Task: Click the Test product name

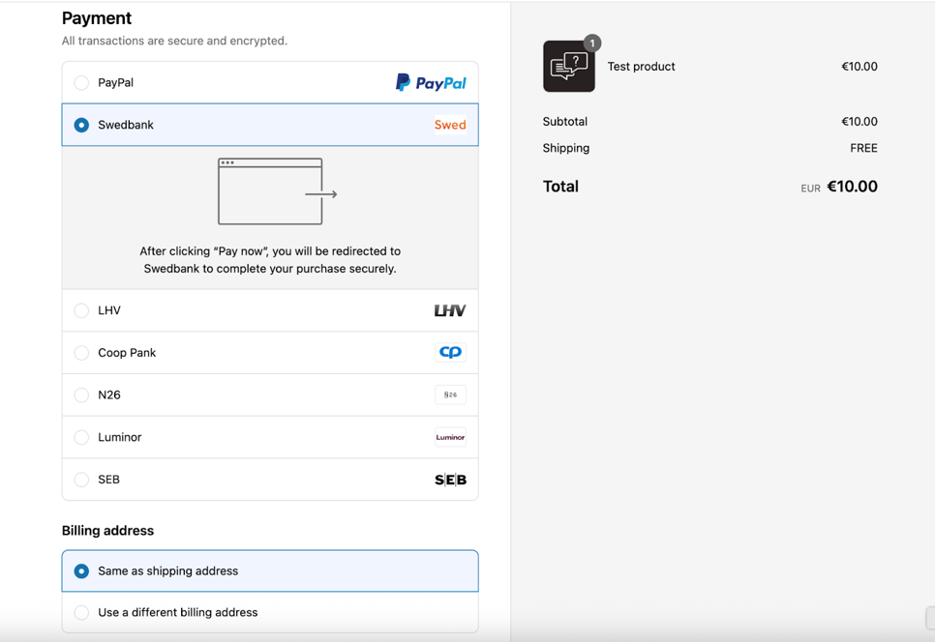Action: point(641,67)
